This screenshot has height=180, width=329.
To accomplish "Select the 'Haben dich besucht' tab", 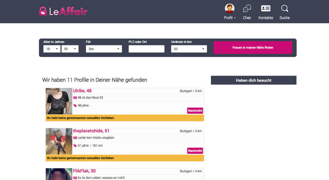I will 253,80.
